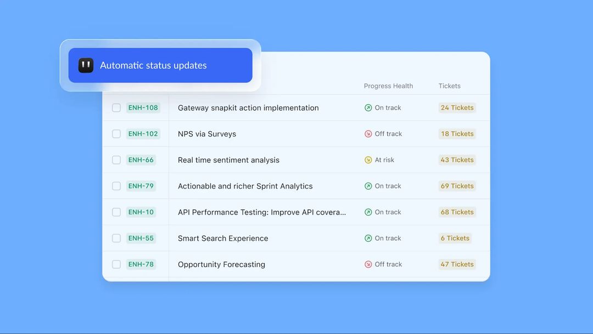Click On track label for ENH-79

(x=388, y=186)
